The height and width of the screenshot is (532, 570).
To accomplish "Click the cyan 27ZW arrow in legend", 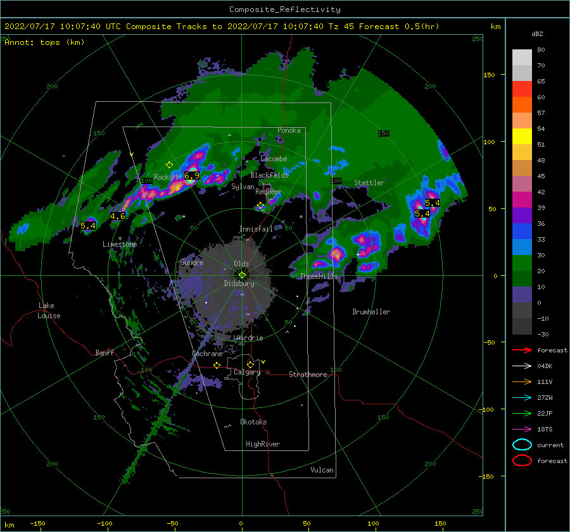I will (522, 398).
